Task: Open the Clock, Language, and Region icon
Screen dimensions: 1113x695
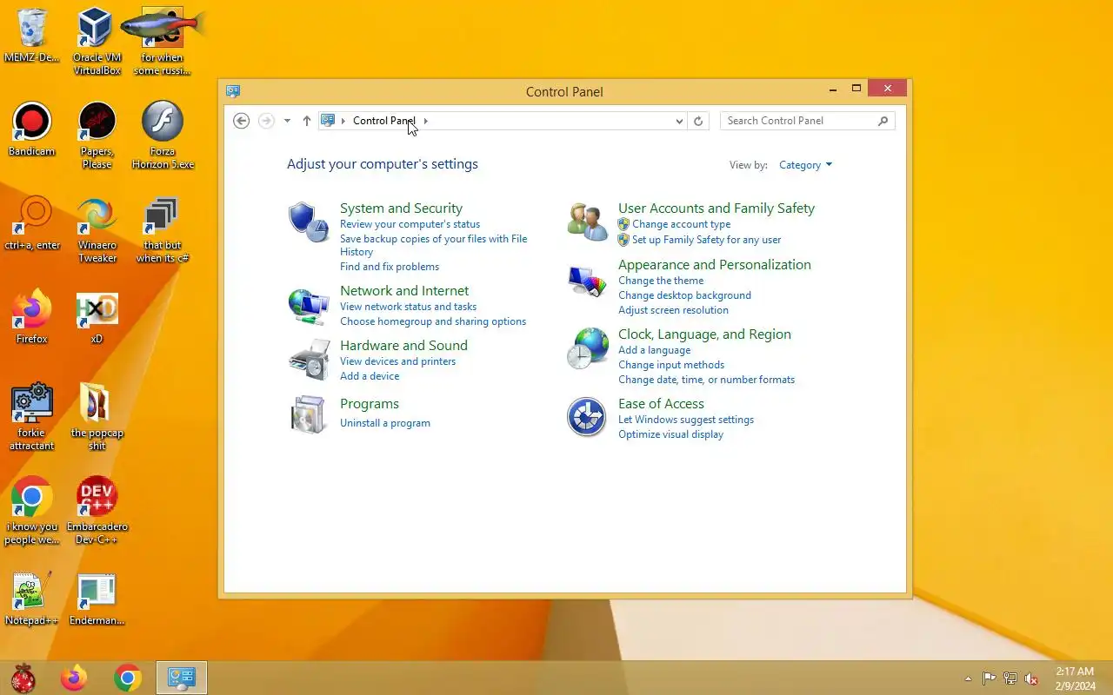Action: click(x=588, y=348)
